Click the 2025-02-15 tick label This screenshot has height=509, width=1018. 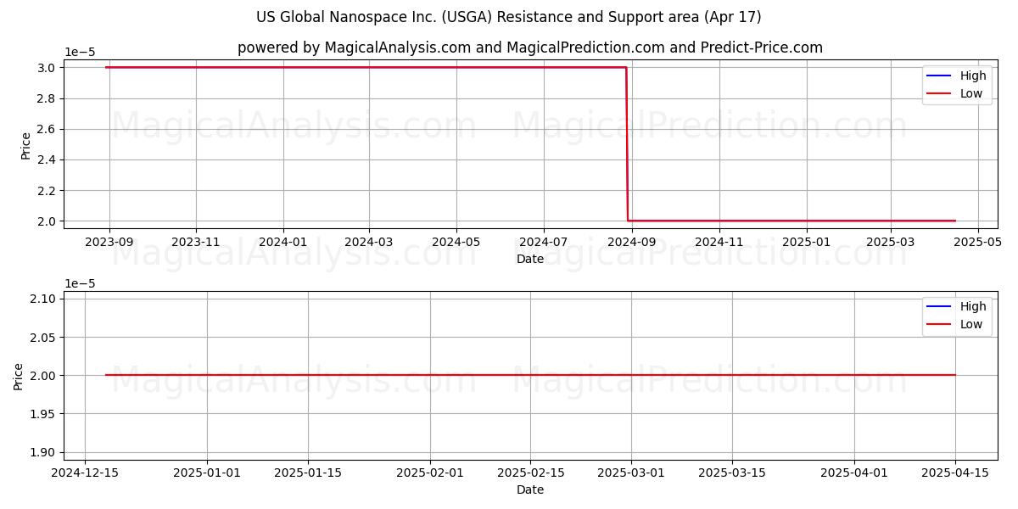531,473
